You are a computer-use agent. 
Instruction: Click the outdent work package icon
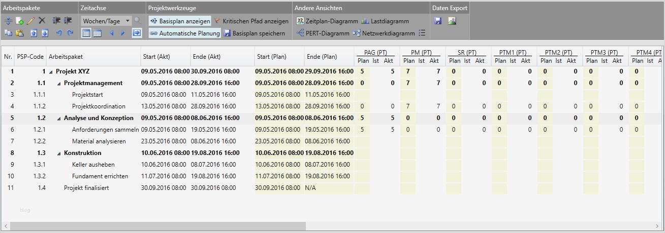coord(56,21)
